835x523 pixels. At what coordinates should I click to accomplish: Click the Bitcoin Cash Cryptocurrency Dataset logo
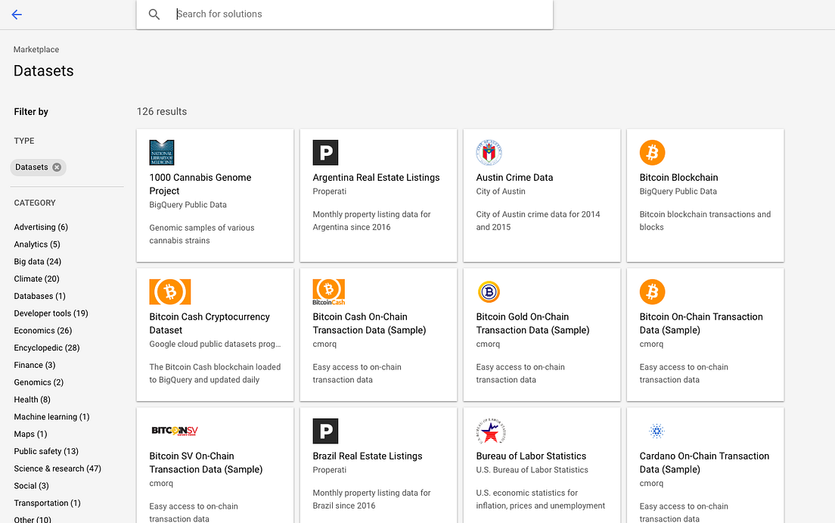[169, 291]
